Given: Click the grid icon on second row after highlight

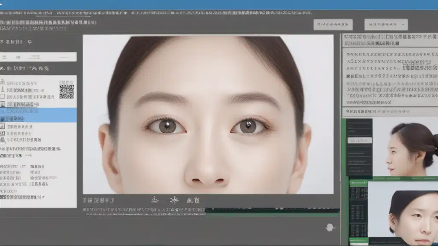Looking at the screenshot, I should [2, 133].
